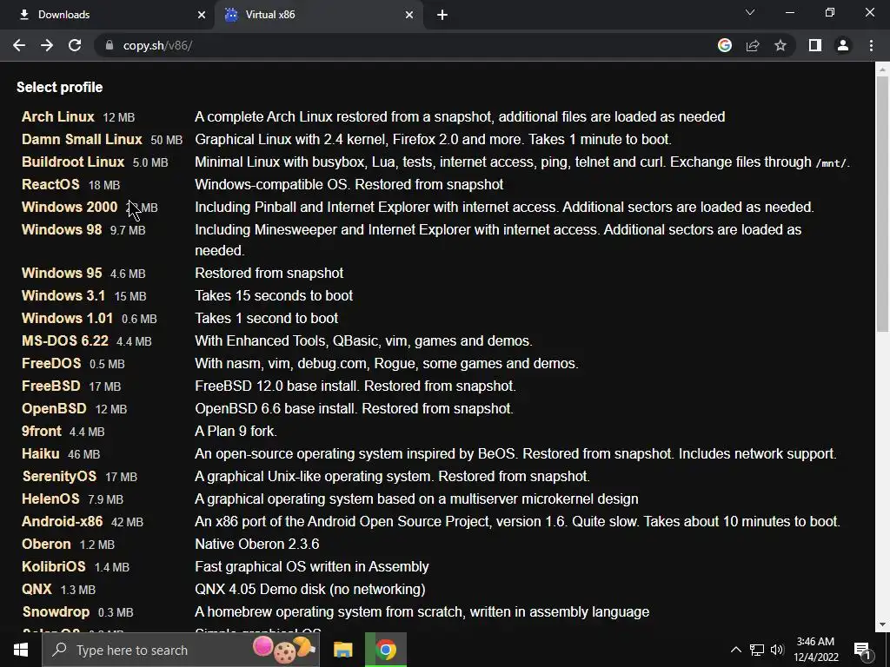Open network status tray icon

coord(757,650)
